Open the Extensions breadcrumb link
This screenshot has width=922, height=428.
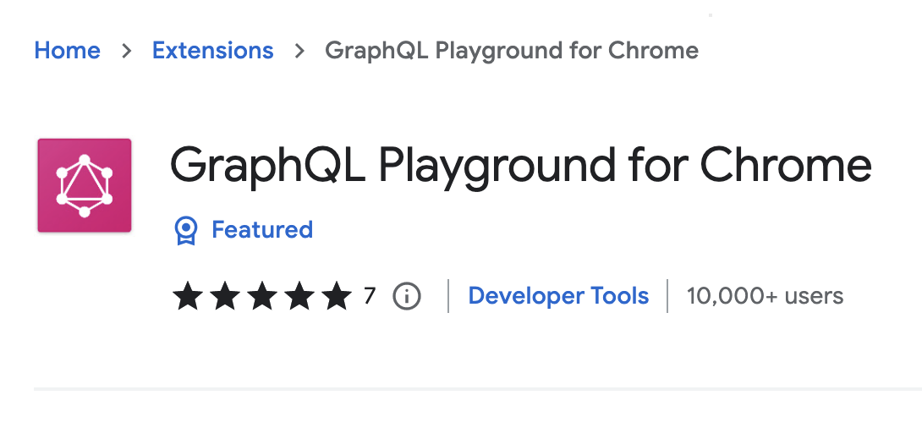point(213,51)
